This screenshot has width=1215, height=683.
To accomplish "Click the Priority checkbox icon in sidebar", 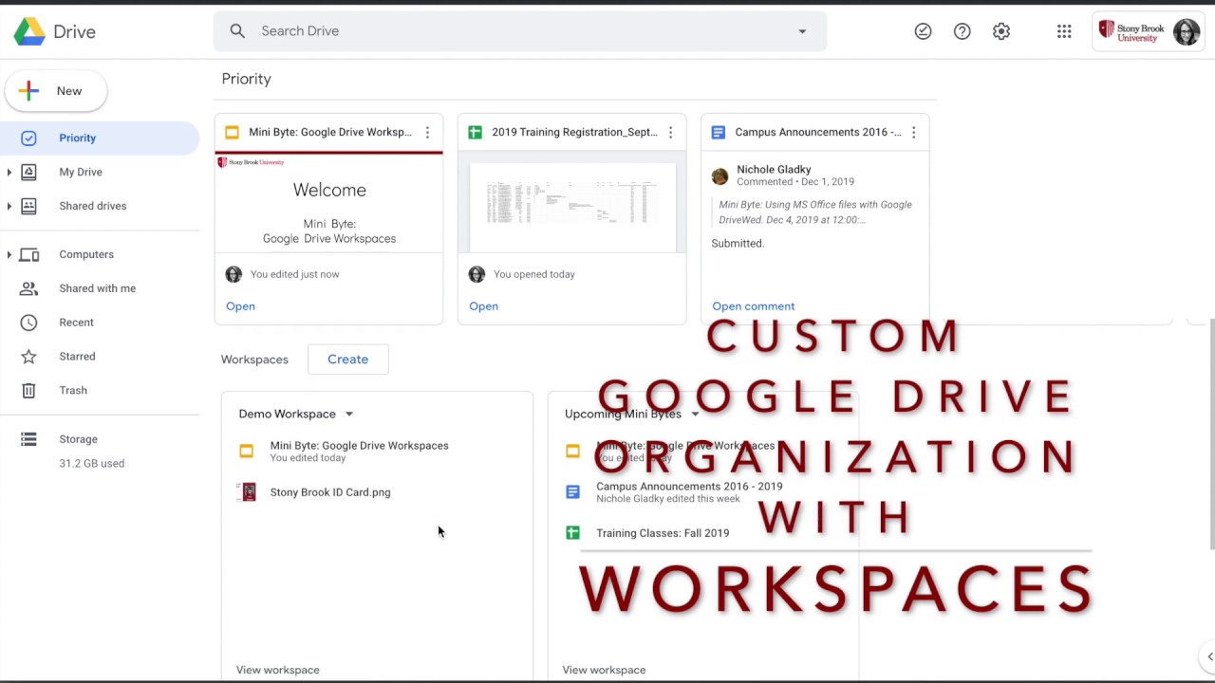I will [28, 138].
